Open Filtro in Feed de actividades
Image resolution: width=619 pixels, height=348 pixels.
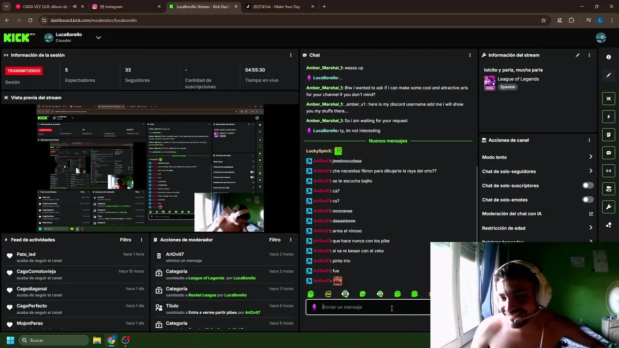point(125,240)
